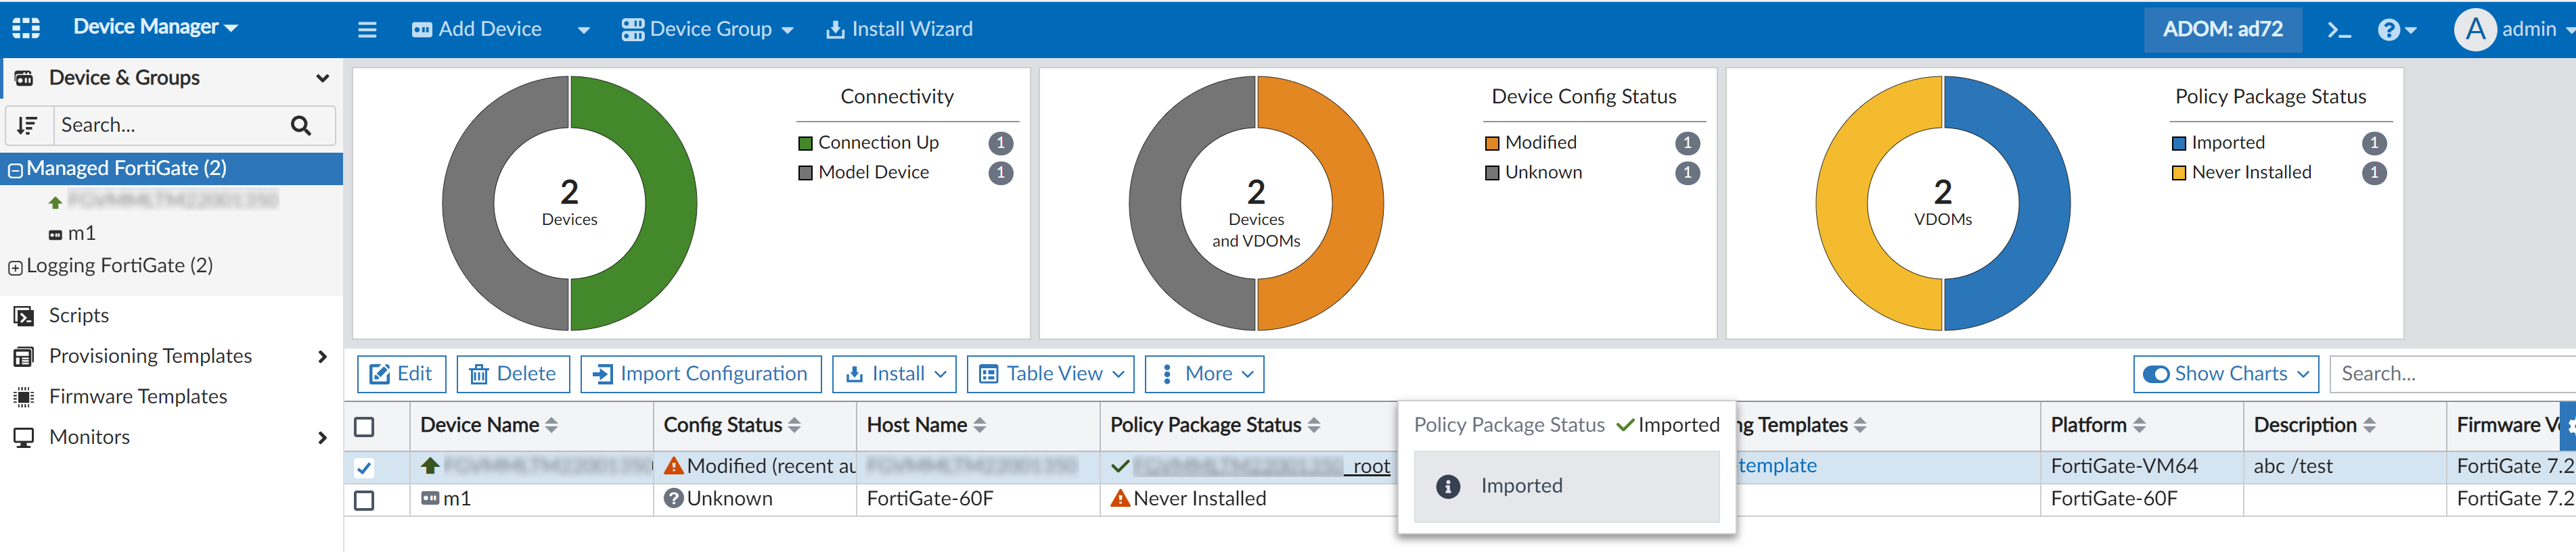Open the help question mark menu
The width and height of the screenshot is (2576, 552).
[x=2396, y=30]
